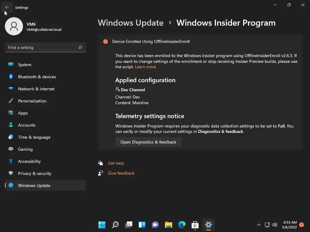Image resolution: width=310 pixels, height=232 pixels.
Task: Click the Channel: Dev text
Action: (127, 97)
